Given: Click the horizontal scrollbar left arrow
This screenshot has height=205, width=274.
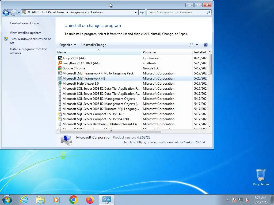Looking at the screenshot, I should (58, 131).
